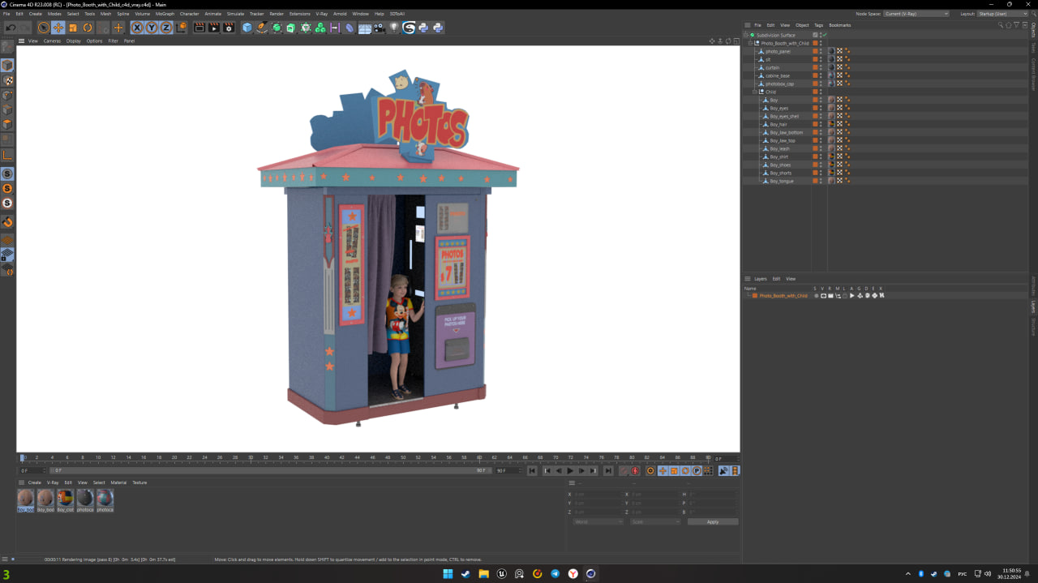Image resolution: width=1038 pixels, height=583 pixels.
Task: Click the Spline Pen tool icon
Action: tap(262, 28)
